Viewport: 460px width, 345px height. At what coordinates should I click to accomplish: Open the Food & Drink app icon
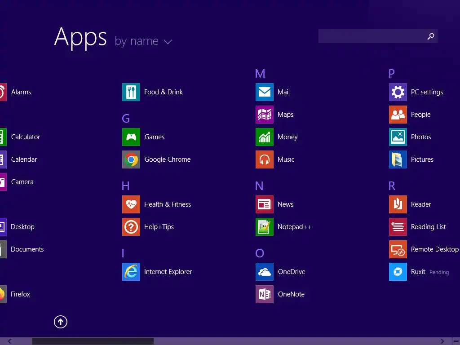point(131,92)
